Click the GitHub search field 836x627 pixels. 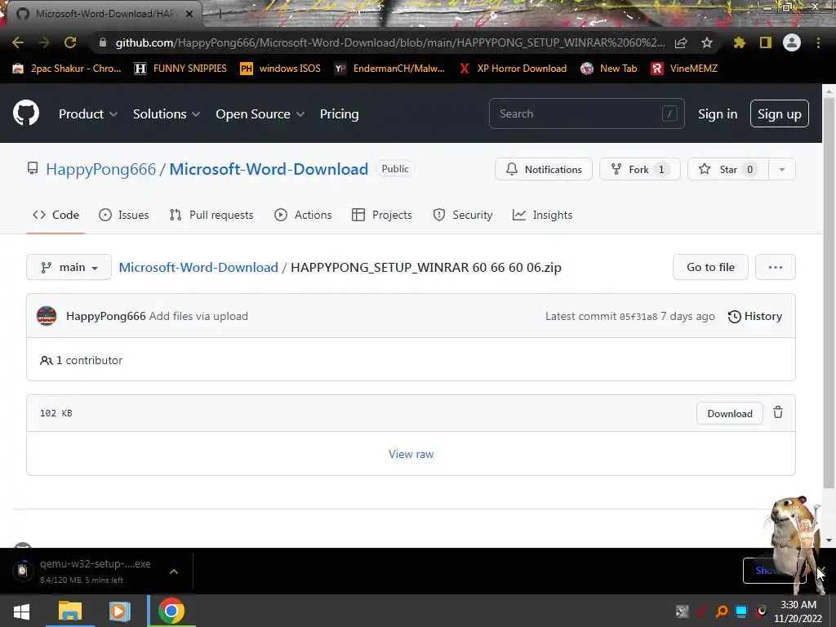(586, 113)
